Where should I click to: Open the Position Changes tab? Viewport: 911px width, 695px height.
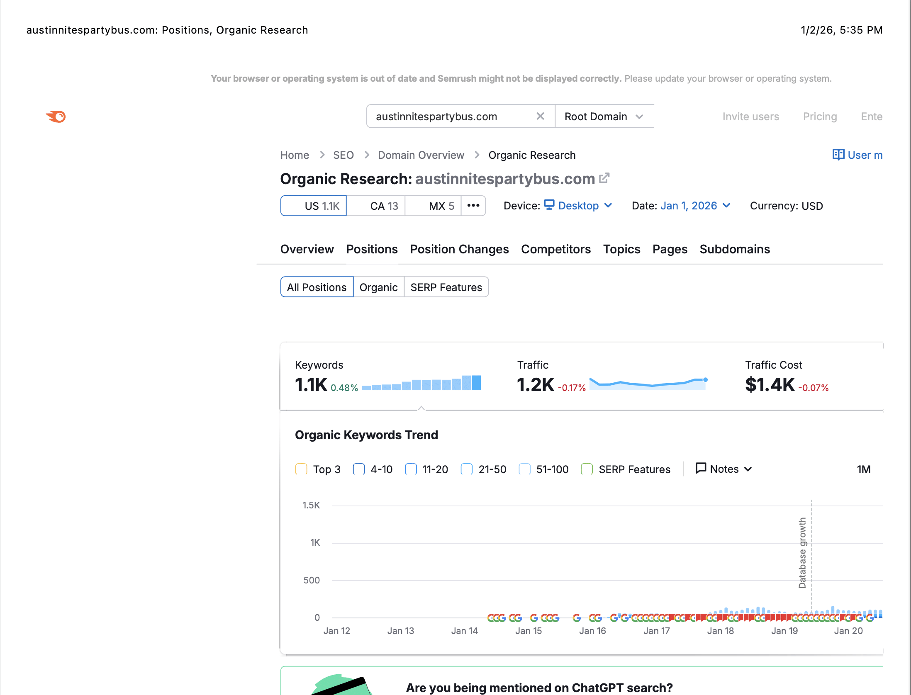click(459, 249)
